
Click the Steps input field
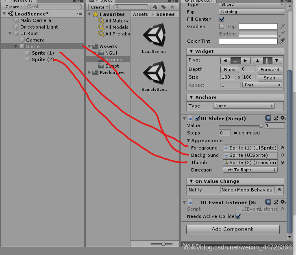224,133
